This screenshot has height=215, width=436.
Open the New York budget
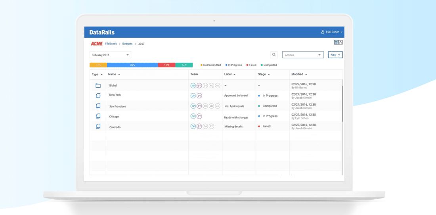point(115,95)
